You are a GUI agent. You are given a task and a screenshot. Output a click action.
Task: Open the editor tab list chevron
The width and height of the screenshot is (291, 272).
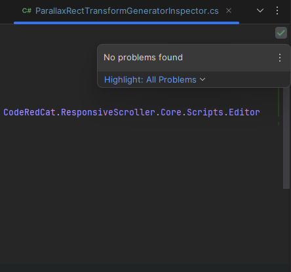pos(260,10)
